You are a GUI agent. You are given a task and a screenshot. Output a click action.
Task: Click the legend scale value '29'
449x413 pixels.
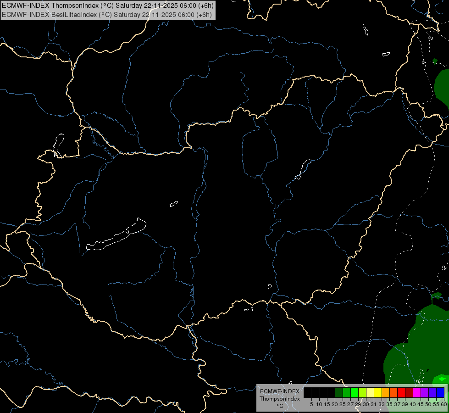tap(358, 404)
